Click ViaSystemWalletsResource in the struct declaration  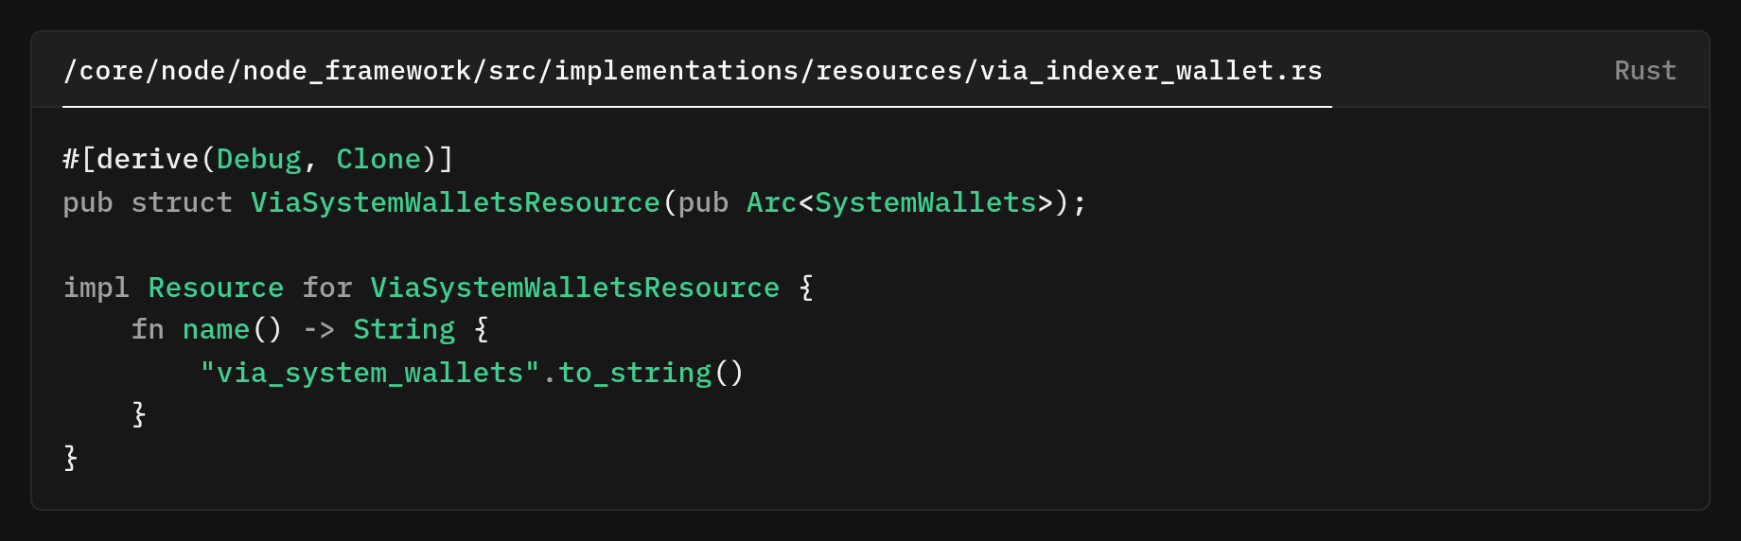455,202
